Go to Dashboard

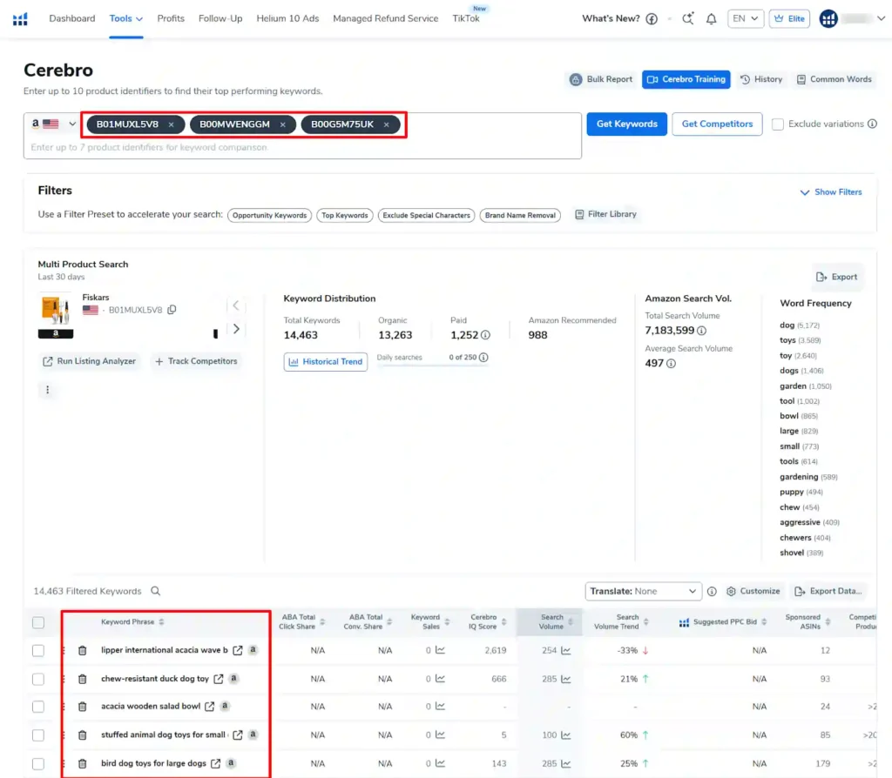pos(72,19)
